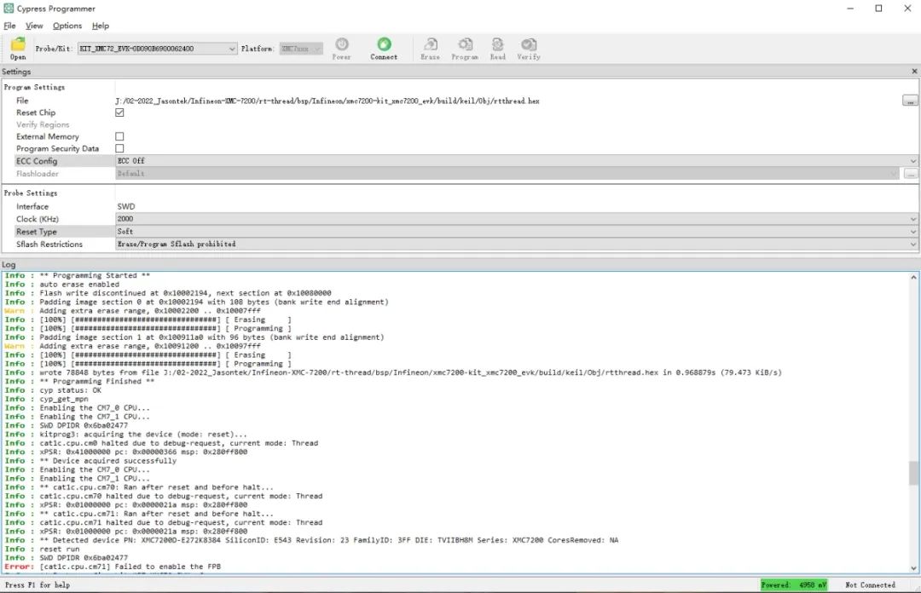Viewport: 921px width, 593px height.
Task: Enable the External Memory checkbox
Action: click(119, 136)
